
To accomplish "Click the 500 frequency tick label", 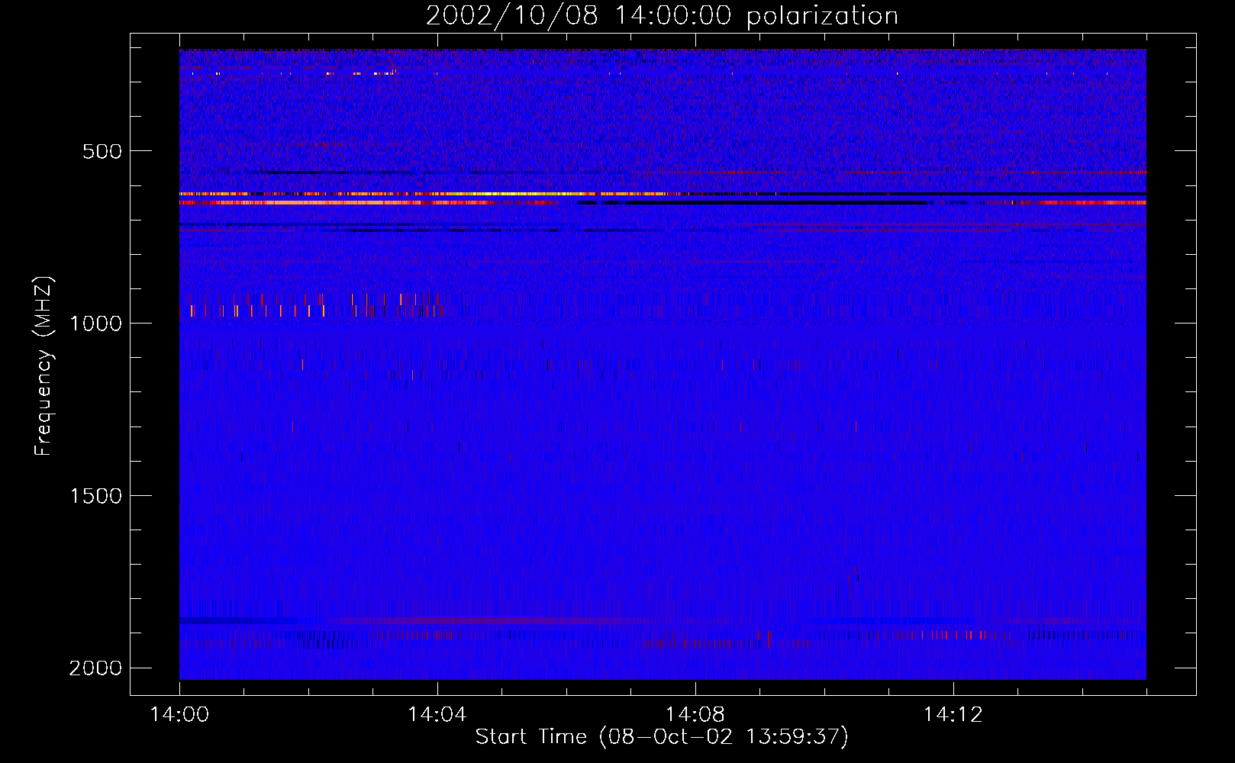I will (102, 151).
